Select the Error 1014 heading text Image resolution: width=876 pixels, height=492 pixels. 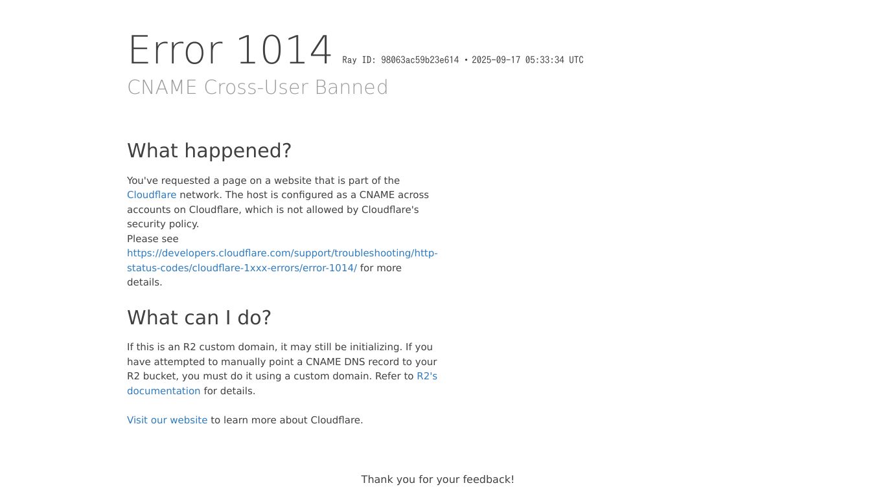point(230,50)
